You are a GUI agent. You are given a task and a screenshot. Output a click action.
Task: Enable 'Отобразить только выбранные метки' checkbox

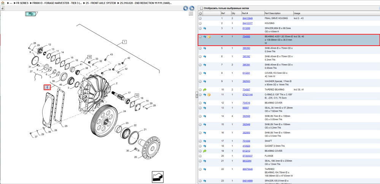pos(201,8)
